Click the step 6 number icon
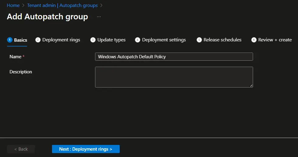This screenshot has height=157, width=298. point(254,40)
